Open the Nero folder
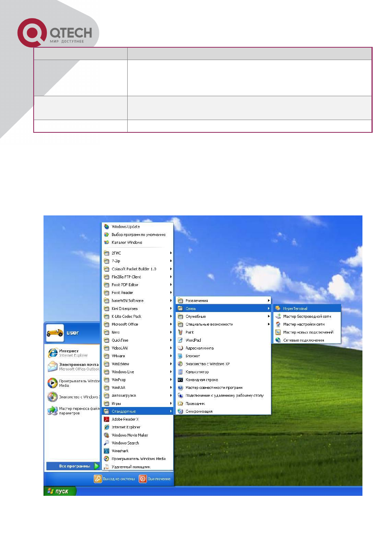The height and width of the screenshot is (555, 392). 138,332
